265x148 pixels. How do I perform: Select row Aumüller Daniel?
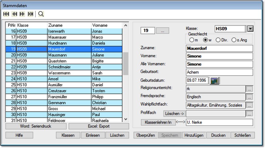point(64,85)
